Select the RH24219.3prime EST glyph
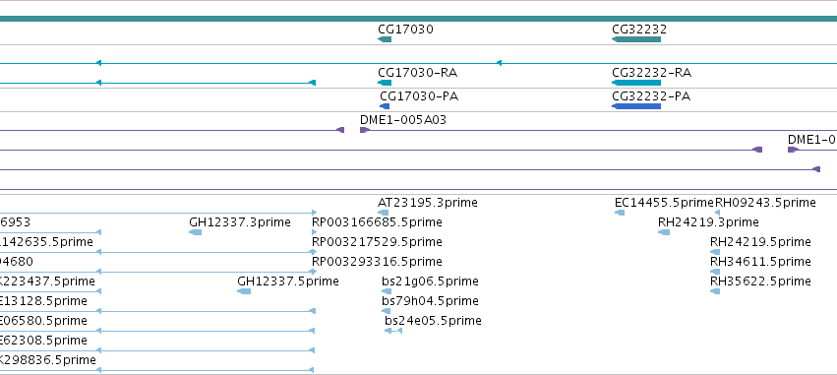Image resolution: width=837 pixels, height=375 pixels. tap(664, 232)
